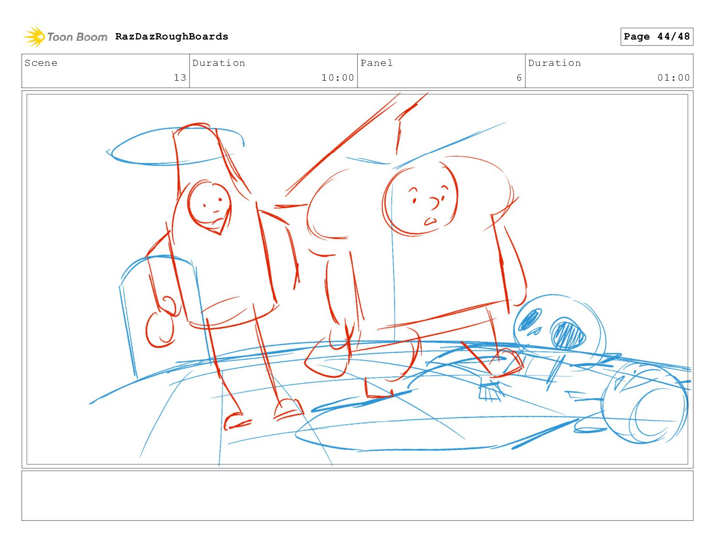Click the panel duration value 01:00
The width and height of the screenshot is (716, 553).
[673, 78]
